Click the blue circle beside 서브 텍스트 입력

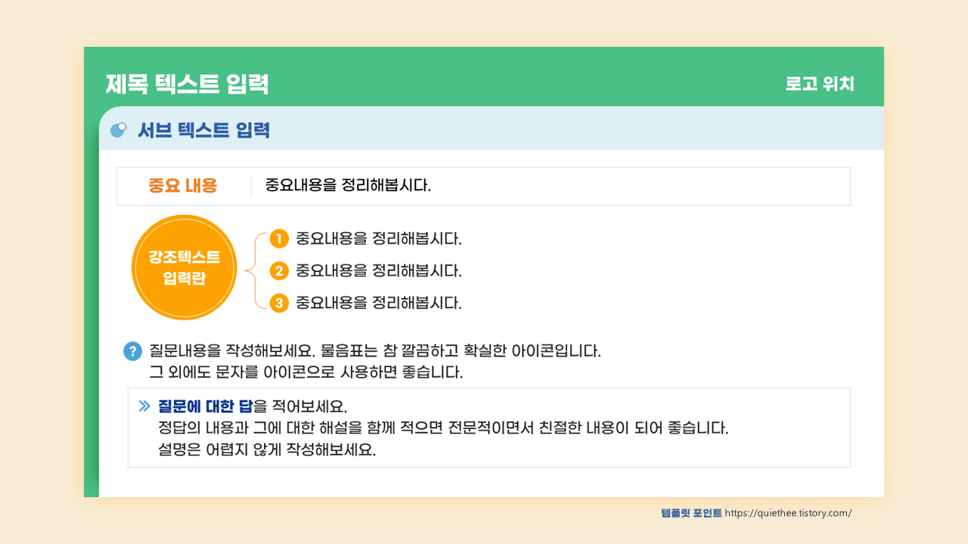coord(118,130)
